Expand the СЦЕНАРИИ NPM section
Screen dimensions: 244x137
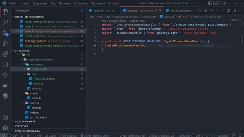(48, 121)
